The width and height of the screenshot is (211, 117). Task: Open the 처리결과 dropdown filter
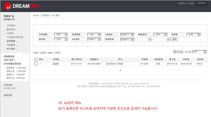tap(127, 39)
